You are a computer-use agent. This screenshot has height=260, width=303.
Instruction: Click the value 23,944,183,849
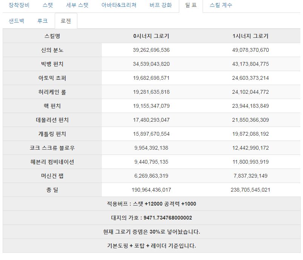[x=251, y=106]
